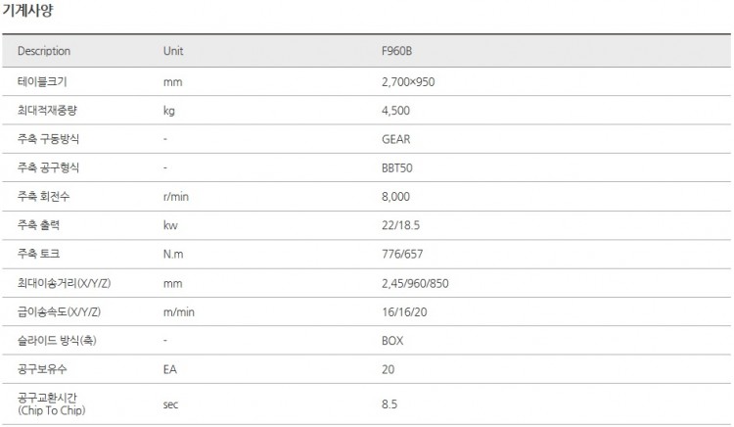Viewport: 734px width, 427px height.
Task: Click the 테이블크기 row label
Action: pos(42,81)
